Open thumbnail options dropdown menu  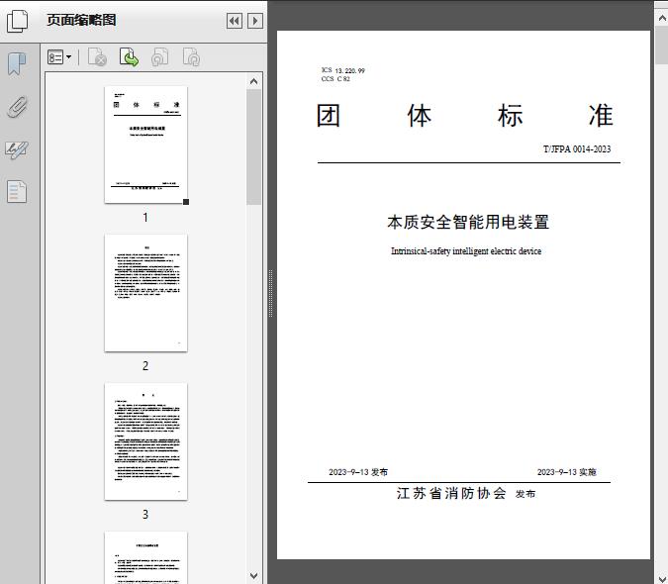pyautogui.click(x=59, y=57)
